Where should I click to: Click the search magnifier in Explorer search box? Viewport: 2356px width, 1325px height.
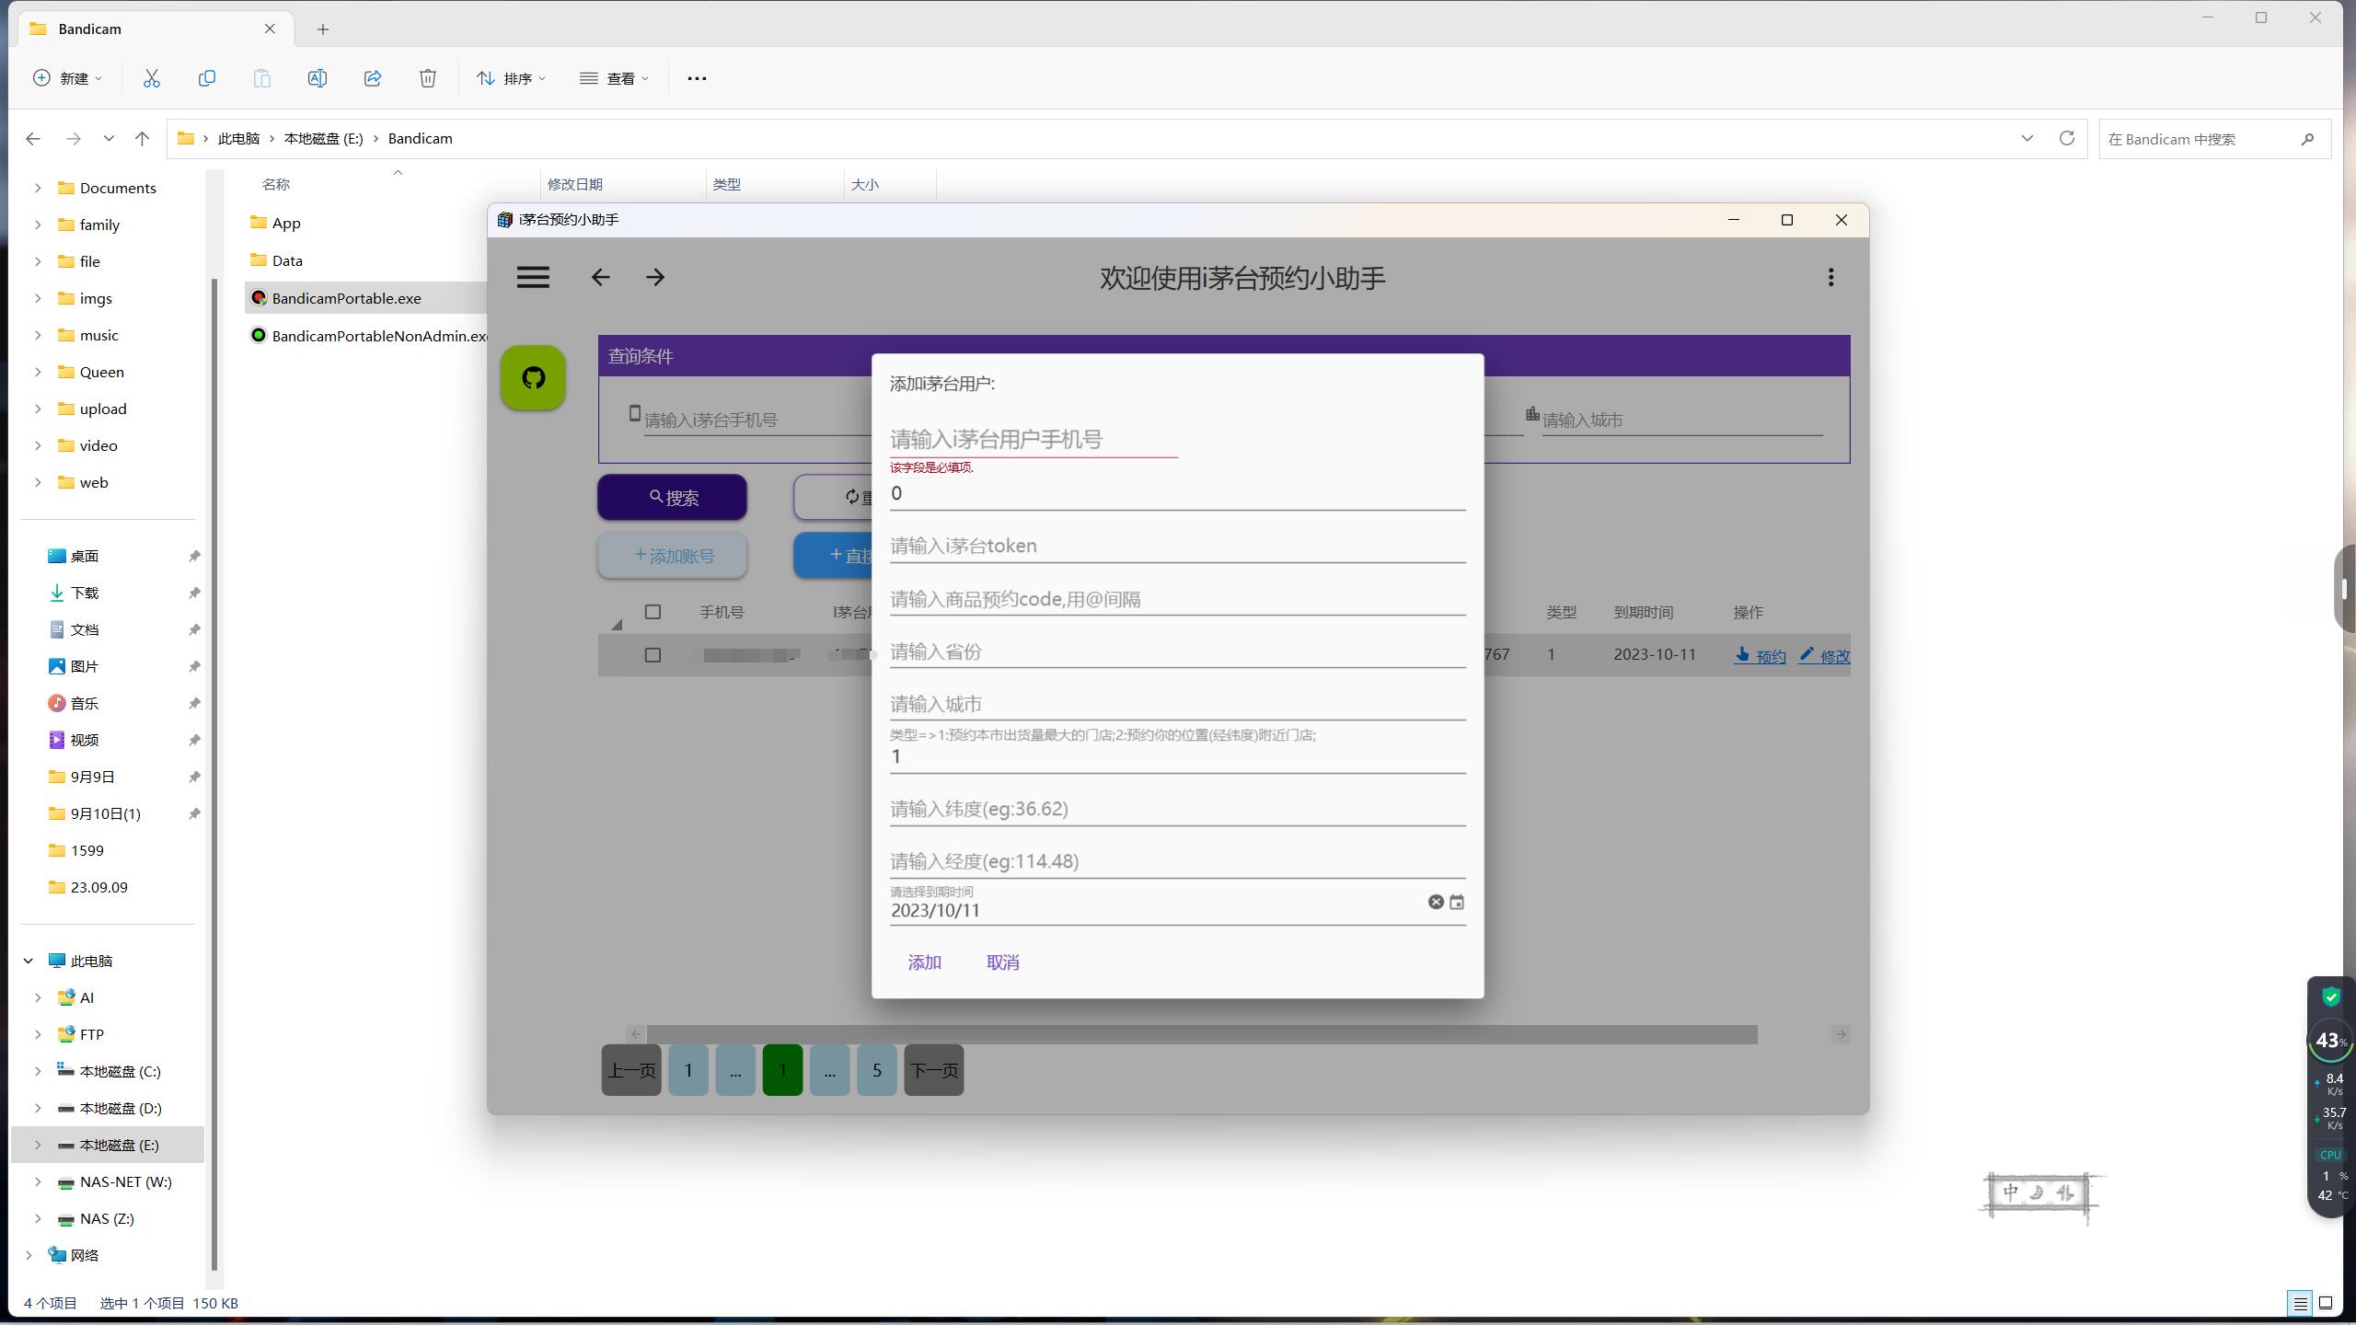click(2307, 139)
